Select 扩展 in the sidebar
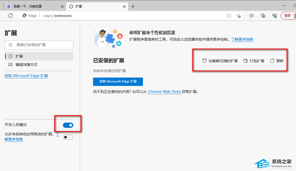Screen dimensions: 296x171 (x=39, y=56)
